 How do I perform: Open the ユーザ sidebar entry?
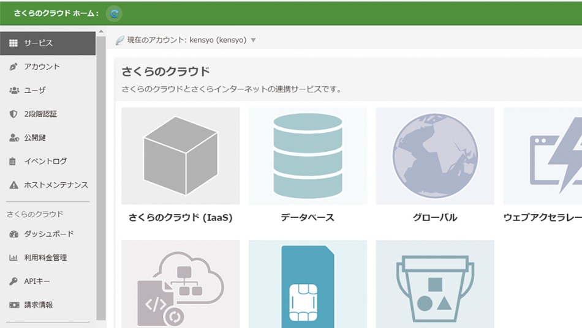point(48,91)
